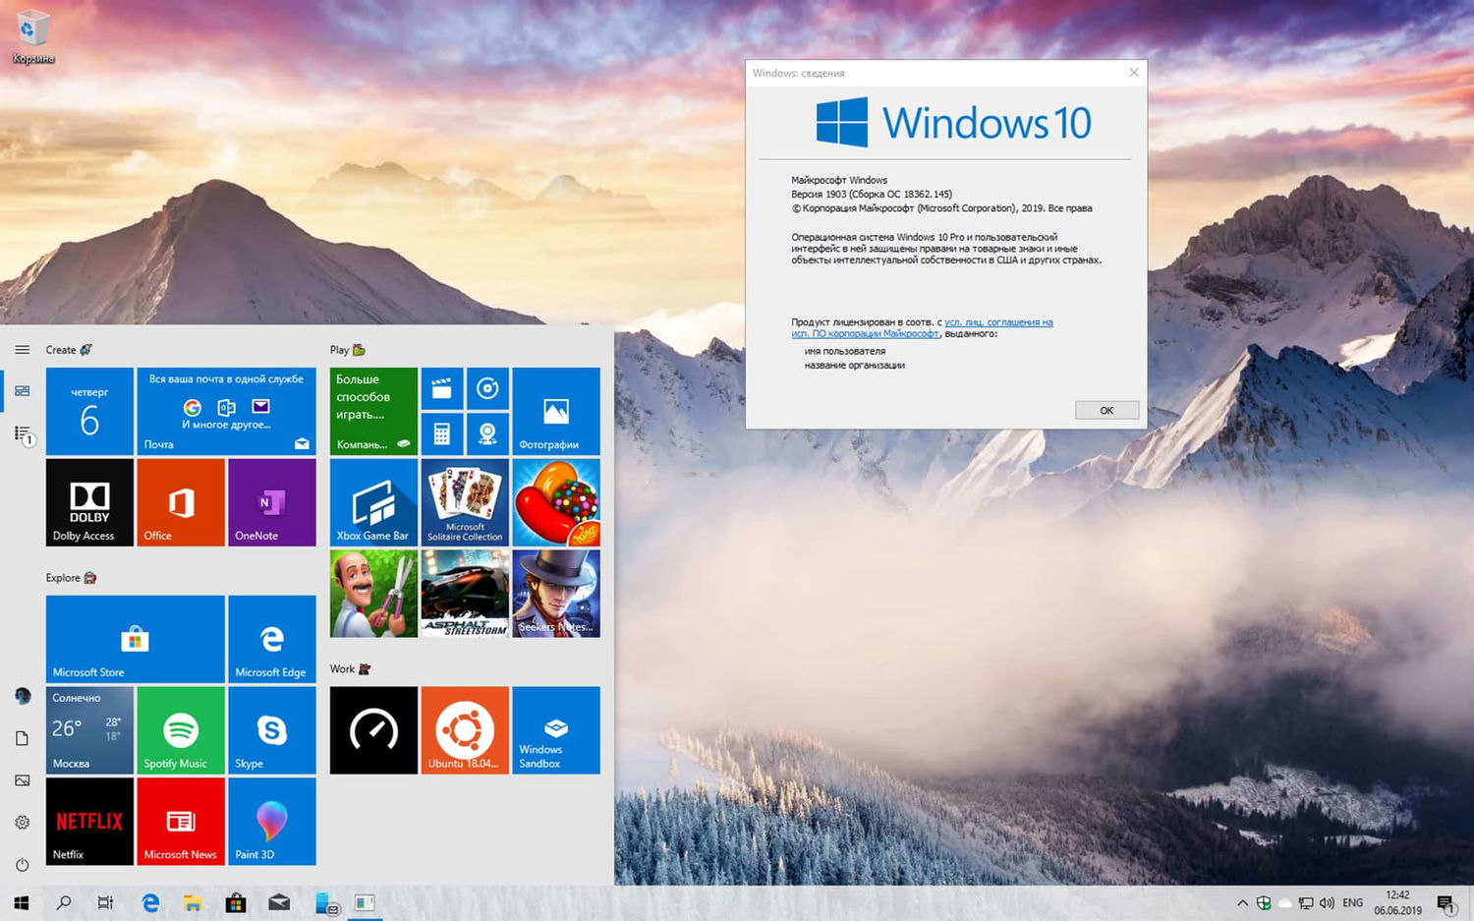Open the Power option in Start sidebar
The image size is (1474, 921).
(22, 865)
